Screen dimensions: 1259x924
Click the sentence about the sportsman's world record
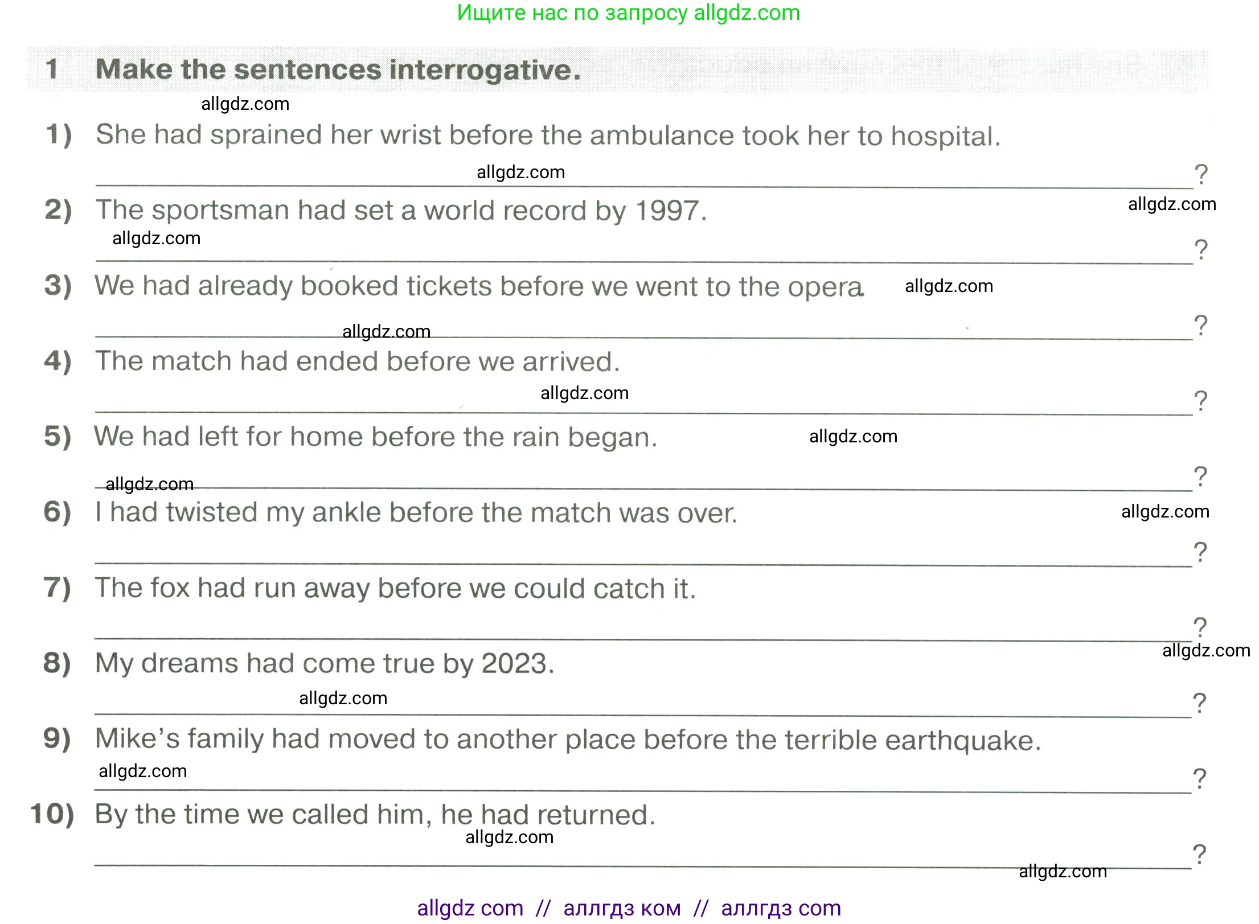[401, 211]
